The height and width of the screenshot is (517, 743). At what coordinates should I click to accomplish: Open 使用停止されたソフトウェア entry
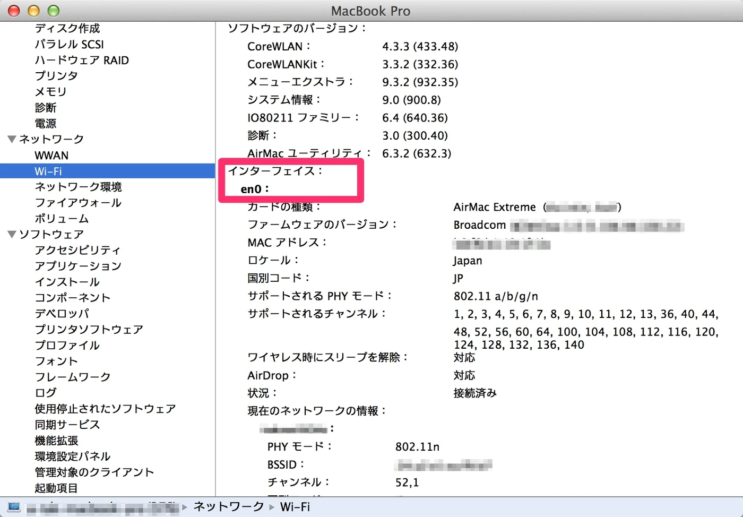coord(105,409)
